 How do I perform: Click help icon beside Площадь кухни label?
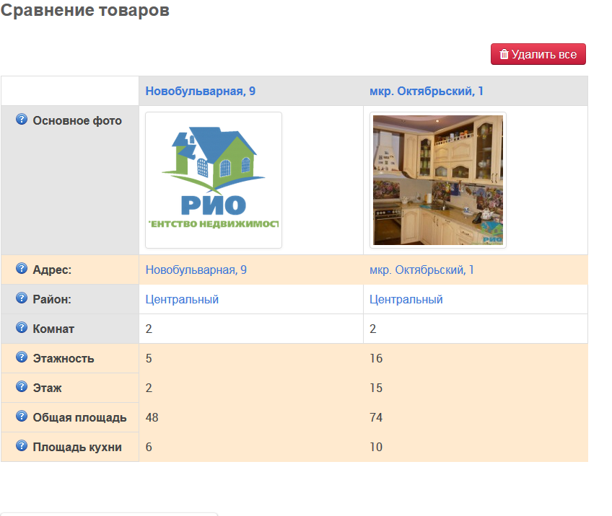22,447
